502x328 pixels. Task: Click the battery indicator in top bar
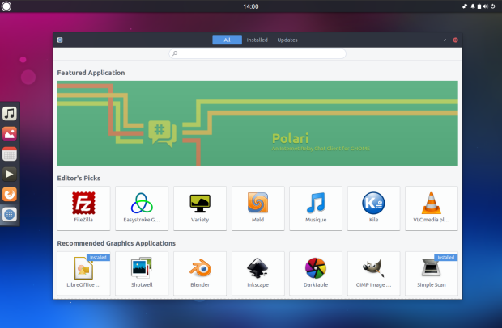pos(479,6)
